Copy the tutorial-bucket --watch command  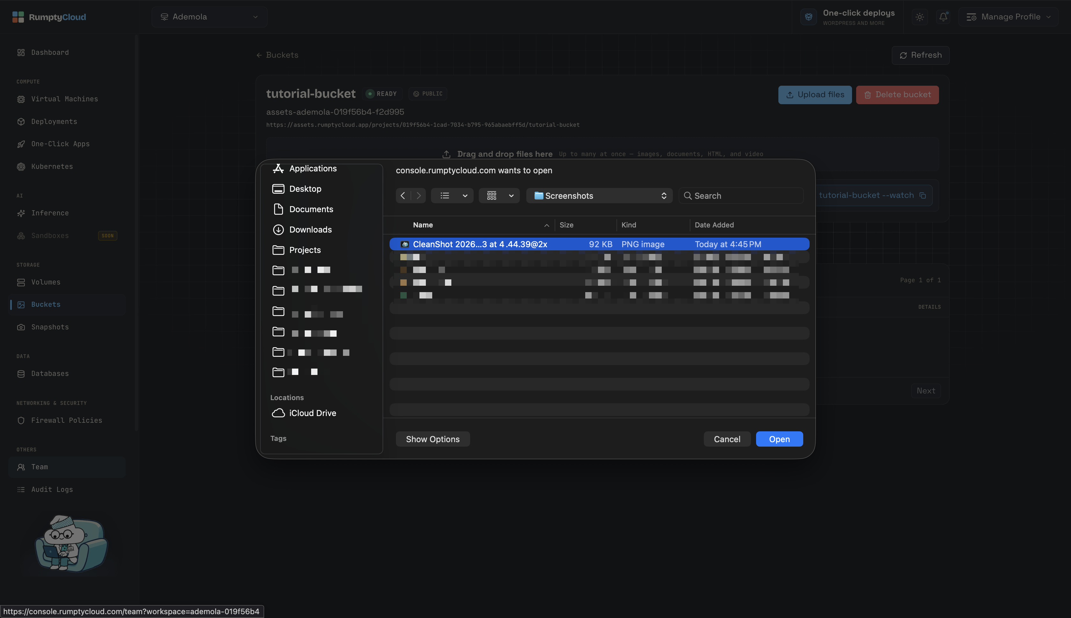(923, 195)
